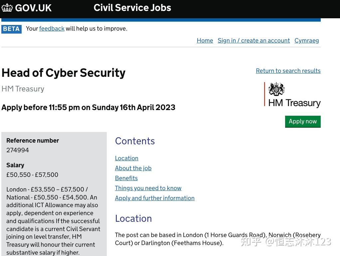Go to Apply and further information
The height and width of the screenshot is (256, 340).
(155, 198)
